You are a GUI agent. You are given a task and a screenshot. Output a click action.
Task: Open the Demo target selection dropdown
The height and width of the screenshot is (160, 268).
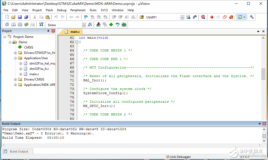pyautogui.click(x=84, y=25)
